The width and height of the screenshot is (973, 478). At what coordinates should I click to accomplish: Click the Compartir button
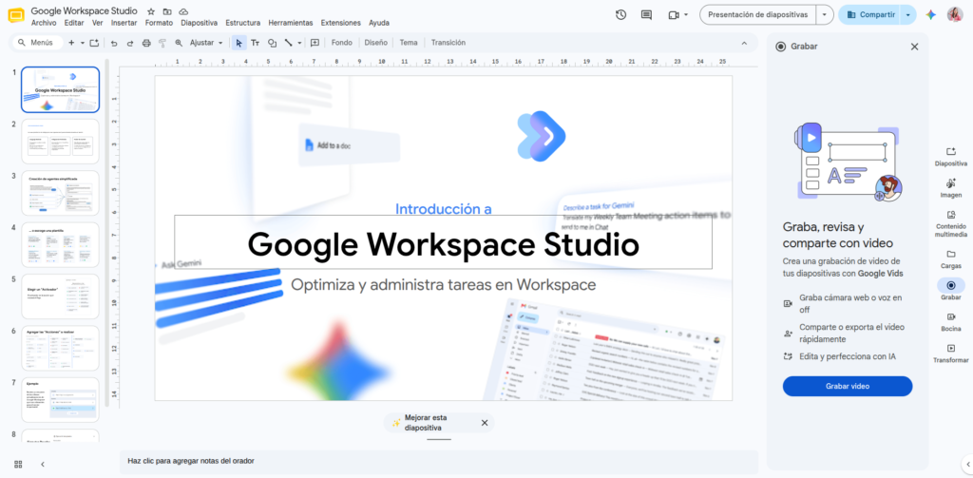(869, 15)
